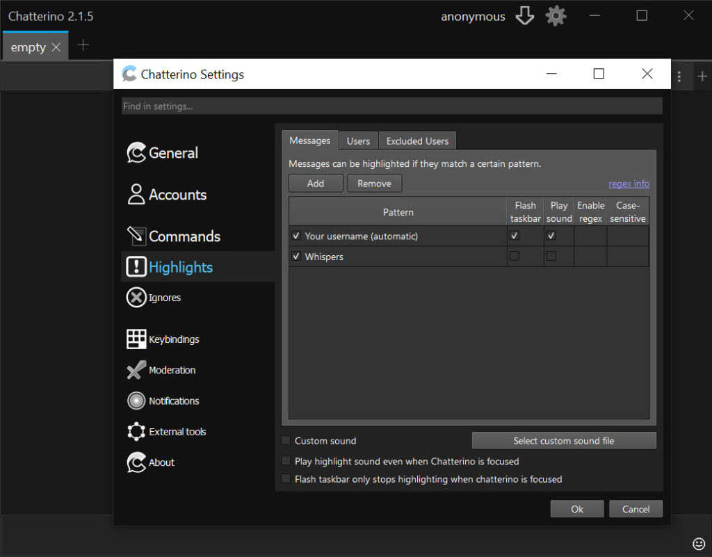This screenshot has width=712, height=557.
Task: Add a new tab with plus button
Action: (x=83, y=46)
